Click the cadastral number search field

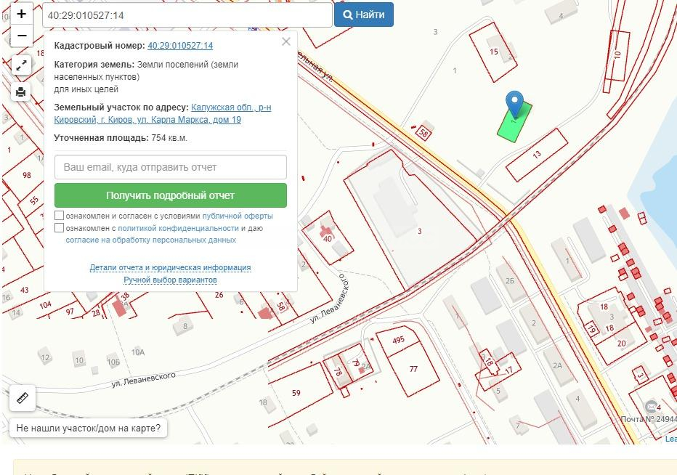[x=187, y=15]
